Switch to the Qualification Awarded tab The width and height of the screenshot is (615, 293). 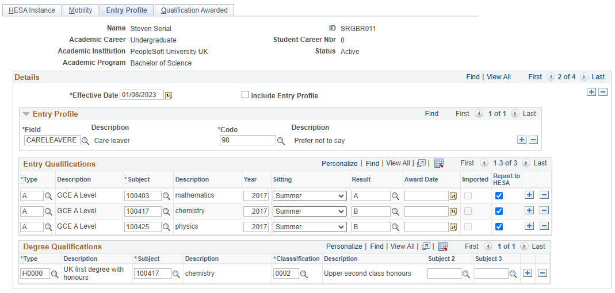pos(194,10)
